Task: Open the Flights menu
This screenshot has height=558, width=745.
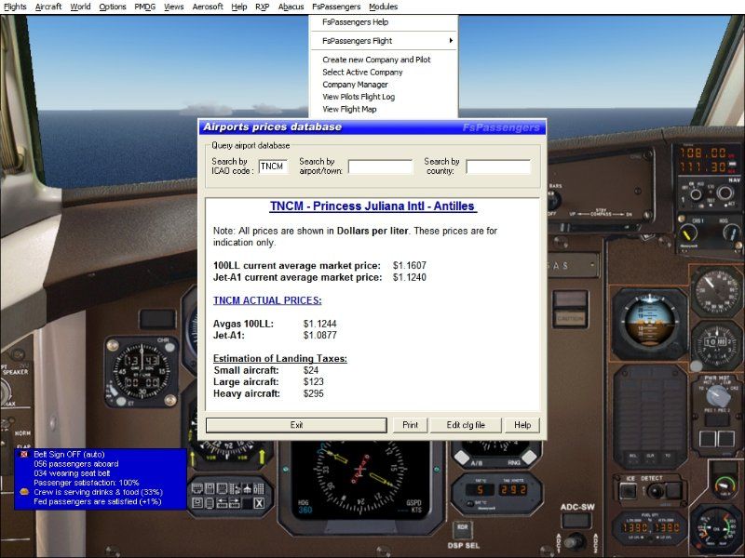Action: [15, 7]
